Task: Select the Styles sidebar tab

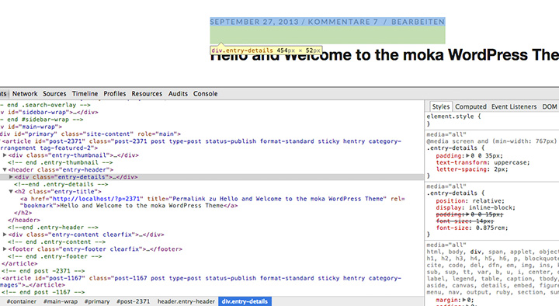Action: pos(441,106)
